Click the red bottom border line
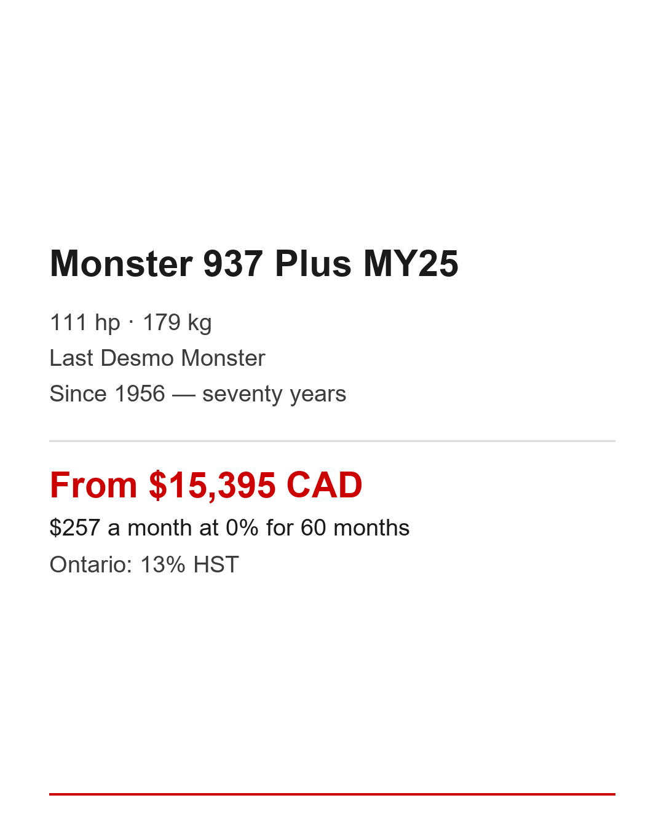The height and width of the screenshot is (830, 664). 332,794
